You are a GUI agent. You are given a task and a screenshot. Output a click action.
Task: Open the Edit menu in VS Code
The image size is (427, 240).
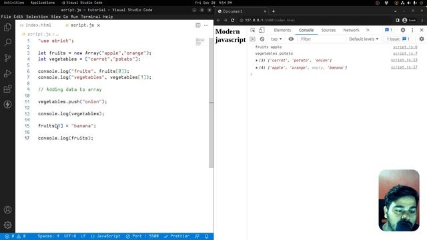pyautogui.click(x=19, y=17)
